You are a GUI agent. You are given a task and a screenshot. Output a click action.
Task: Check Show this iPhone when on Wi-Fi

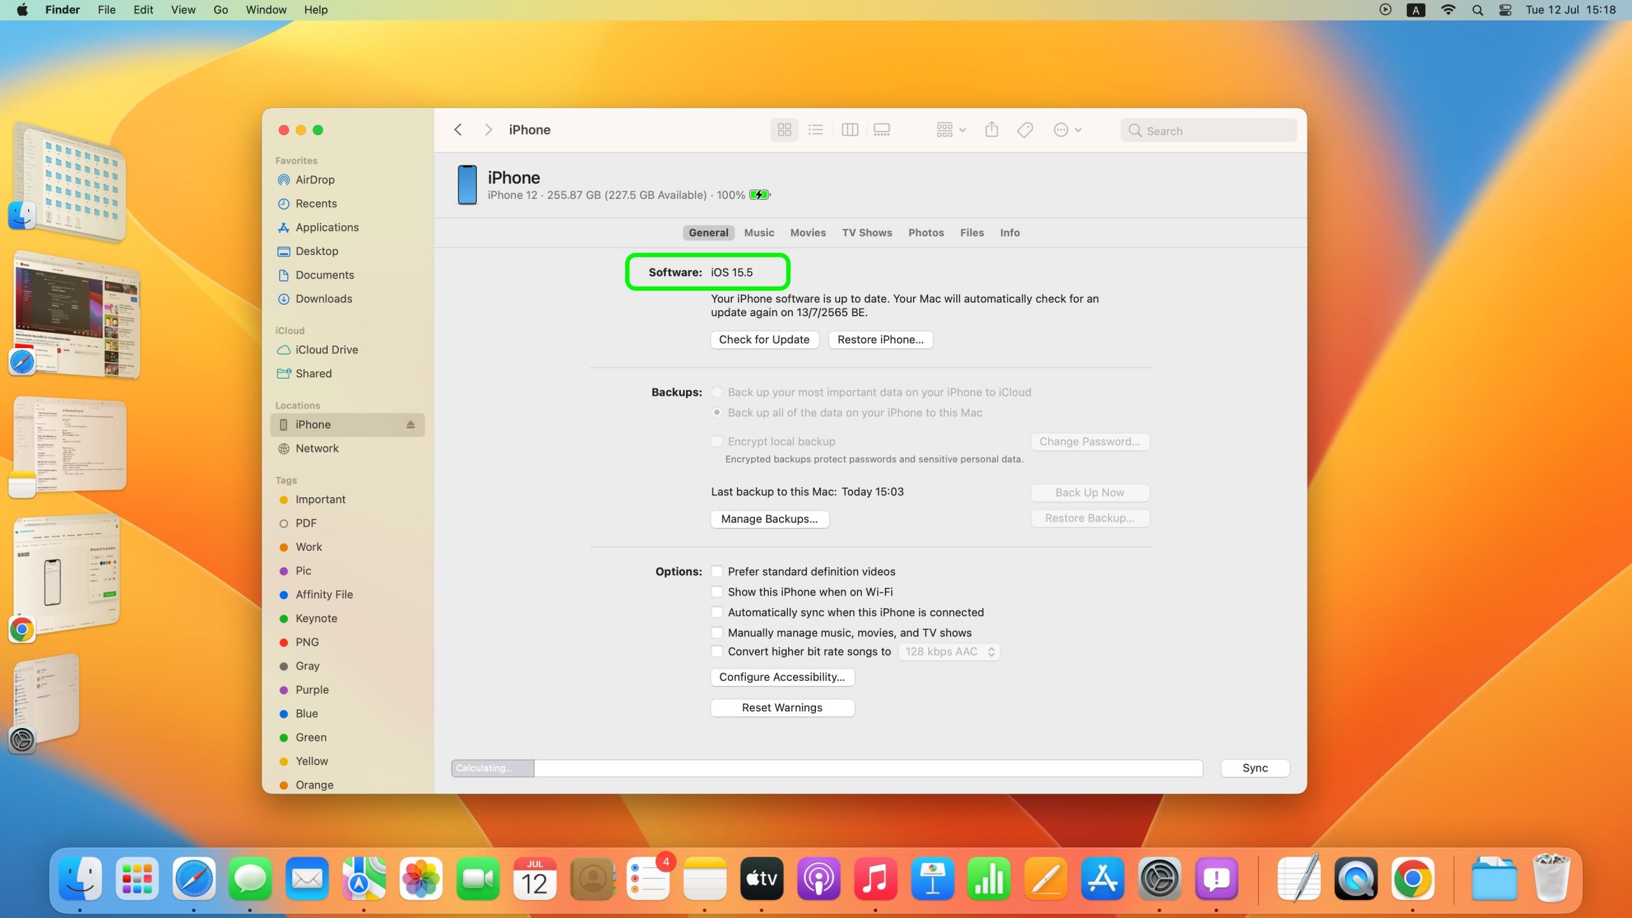point(717,592)
